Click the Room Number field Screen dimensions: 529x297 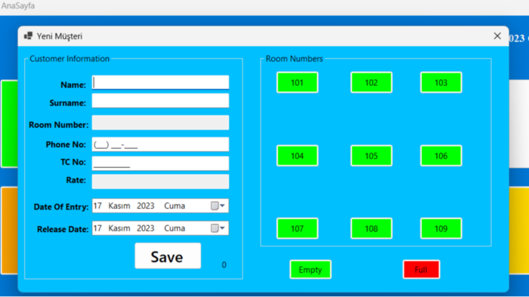point(160,123)
